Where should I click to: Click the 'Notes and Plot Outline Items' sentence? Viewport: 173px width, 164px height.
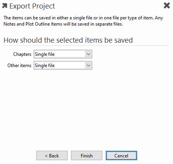pos(63,24)
